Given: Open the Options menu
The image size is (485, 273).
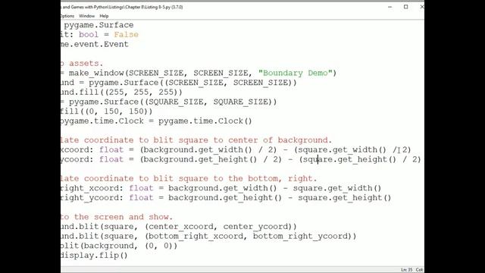Looking at the screenshot, I should (67, 16).
